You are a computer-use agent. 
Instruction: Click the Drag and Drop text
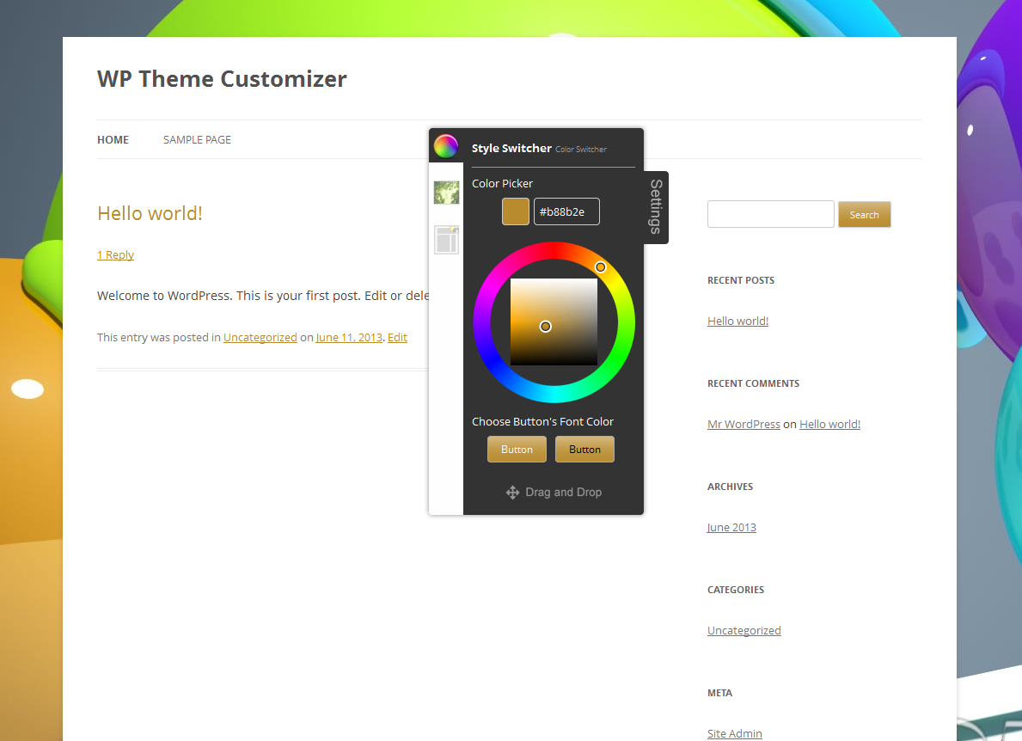(x=564, y=492)
